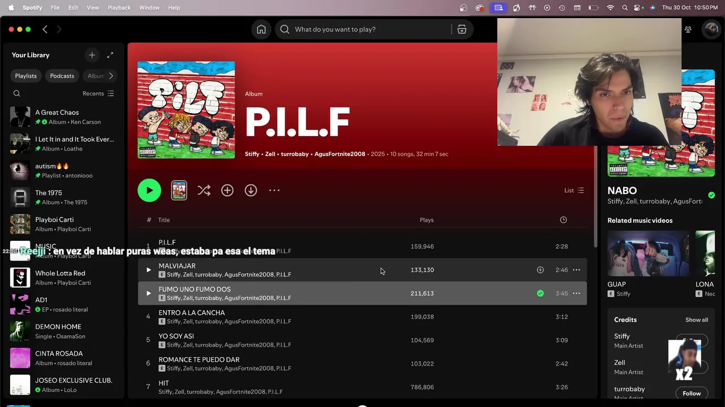Open the File menu
This screenshot has height=407, width=725.
pyautogui.click(x=55, y=7)
